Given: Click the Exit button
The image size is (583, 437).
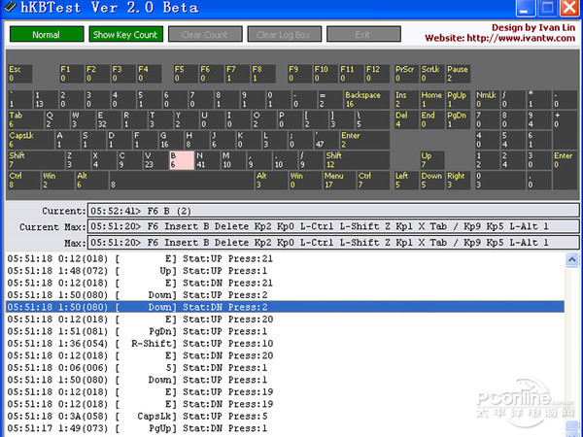Looking at the screenshot, I should coord(362,34).
